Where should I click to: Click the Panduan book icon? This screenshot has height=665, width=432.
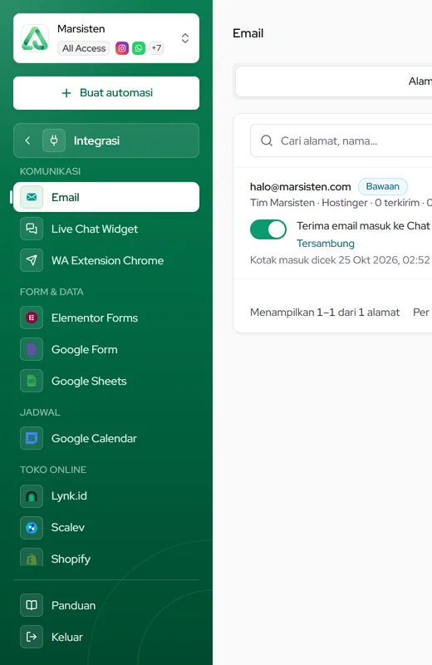32,605
